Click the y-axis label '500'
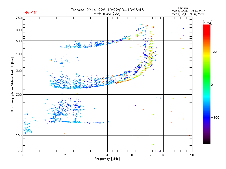 [x=19, y=41]
